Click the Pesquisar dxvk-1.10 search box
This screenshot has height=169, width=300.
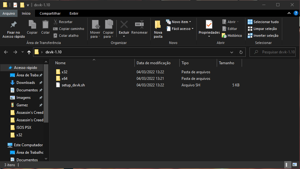(273, 52)
